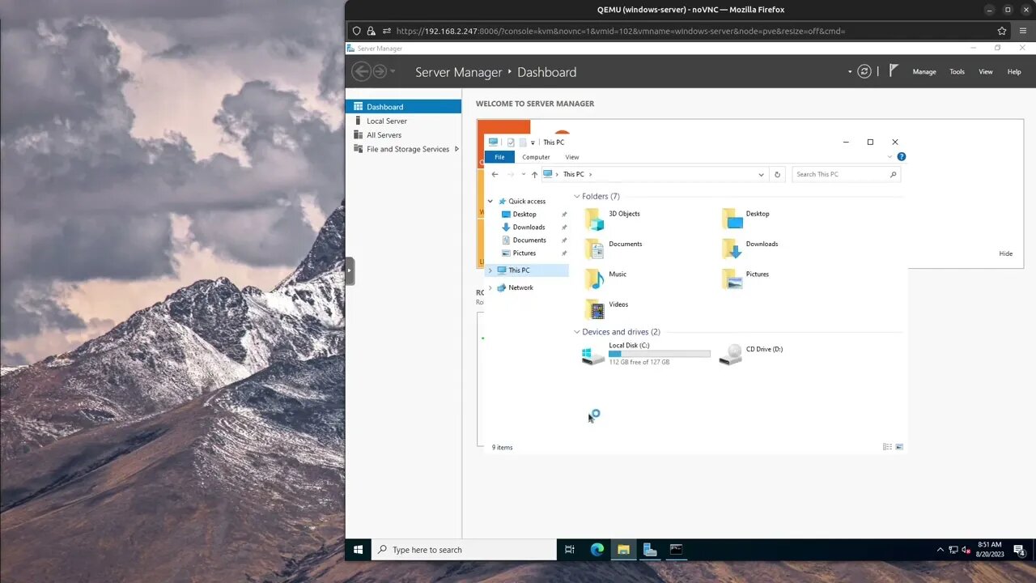Go back in Server Manager navigation

[x=361, y=71]
